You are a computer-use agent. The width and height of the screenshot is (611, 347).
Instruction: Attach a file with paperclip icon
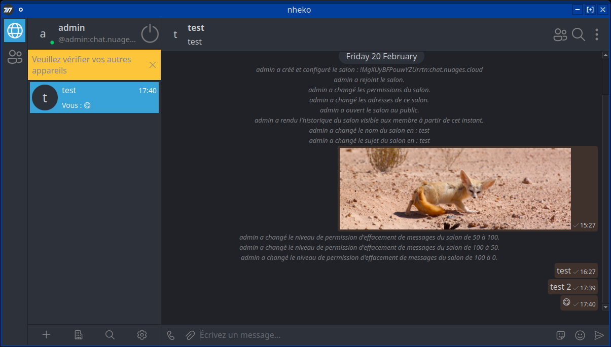pyautogui.click(x=190, y=335)
